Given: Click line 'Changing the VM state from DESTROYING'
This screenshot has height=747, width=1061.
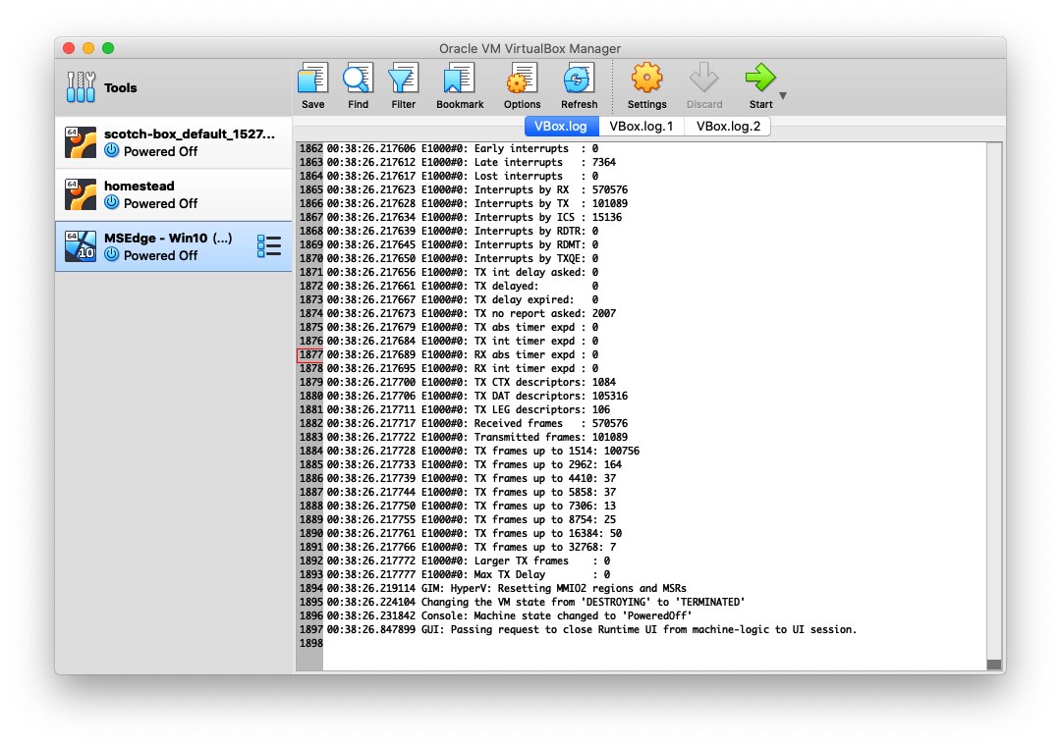Looking at the screenshot, I should [x=536, y=603].
